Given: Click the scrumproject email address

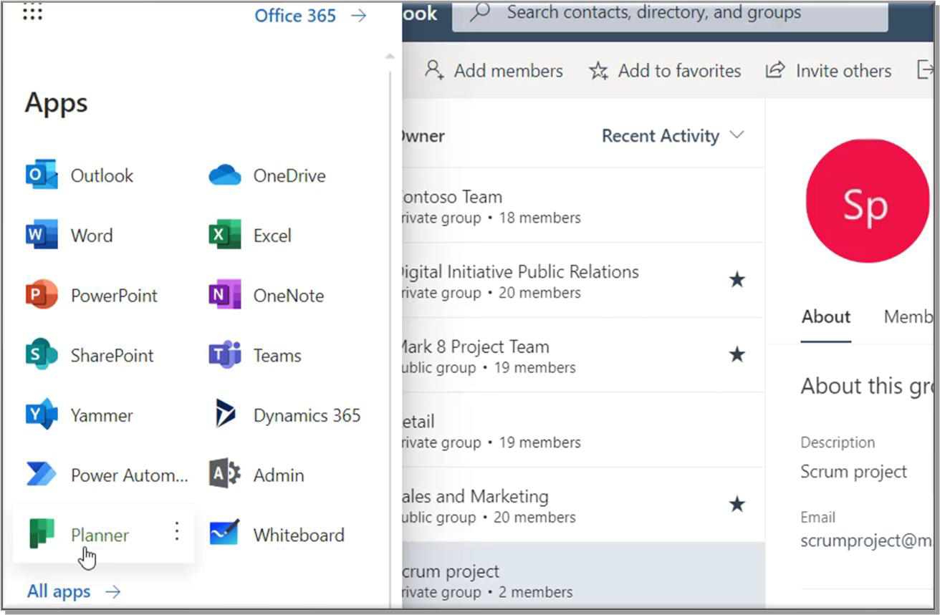Looking at the screenshot, I should click(866, 541).
